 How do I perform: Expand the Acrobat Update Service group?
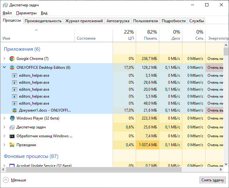(x=4, y=165)
